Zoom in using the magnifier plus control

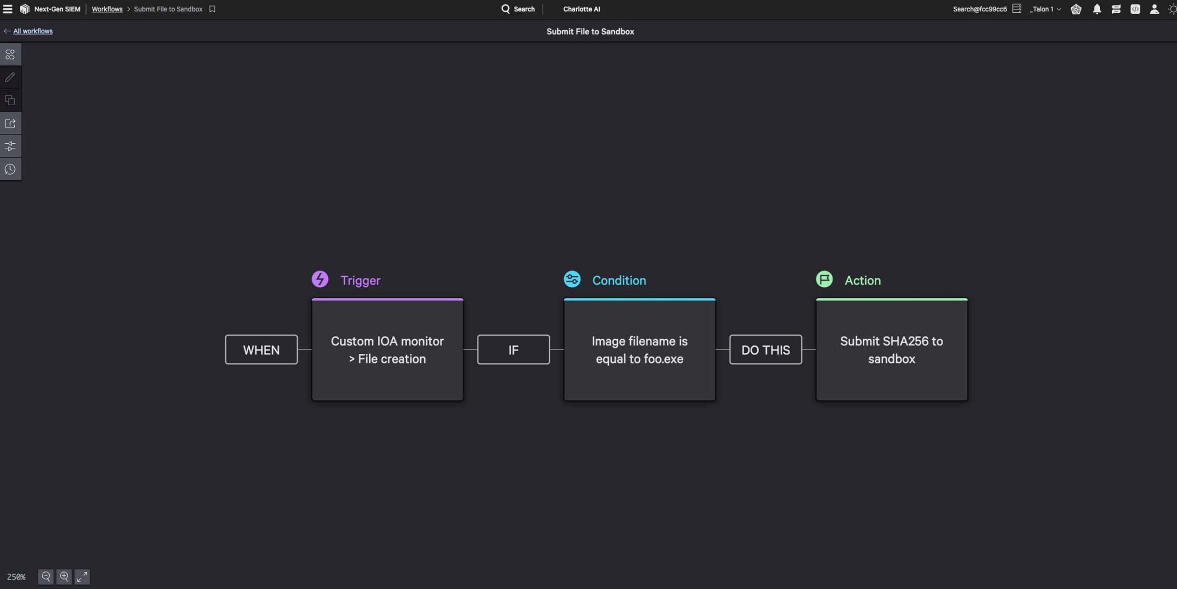[x=64, y=577]
